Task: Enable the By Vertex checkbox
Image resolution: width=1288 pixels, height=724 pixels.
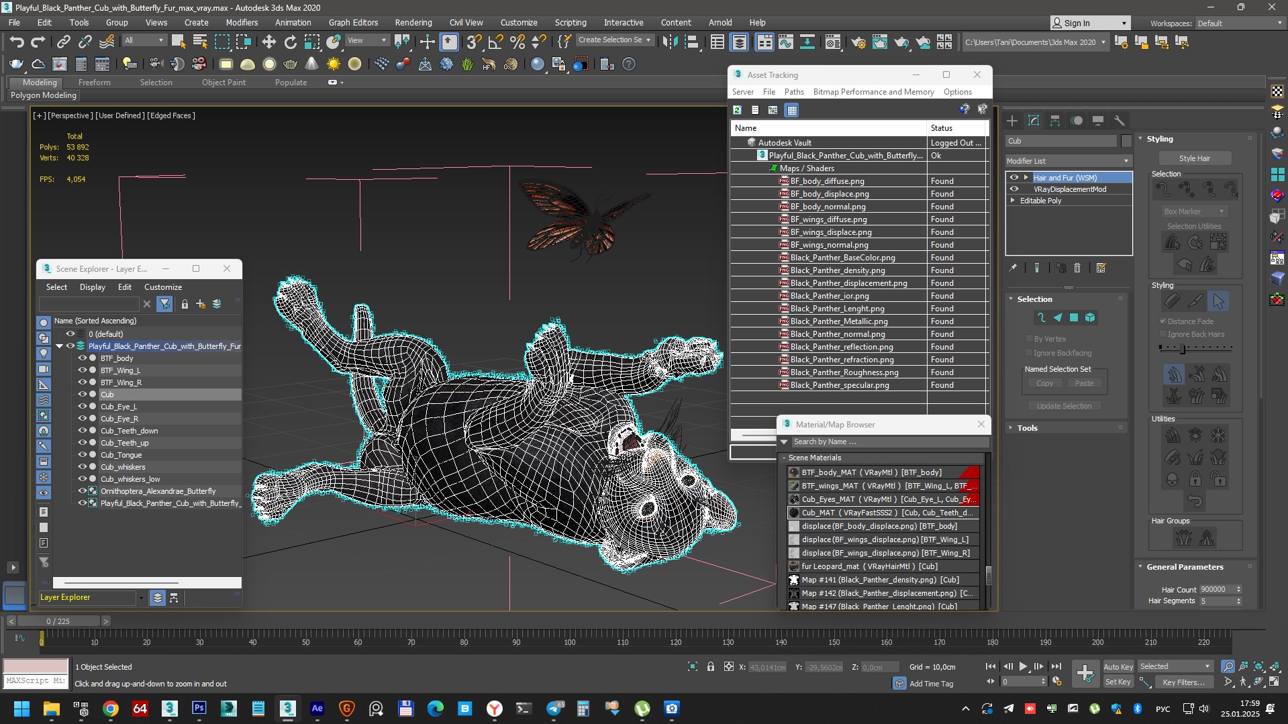Action: coord(1029,339)
